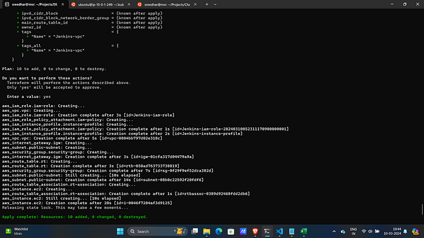The height and width of the screenshot is (238, 424).
Task: Click the subnet Creation complete after 14s line
Action: tap(103, 180)
